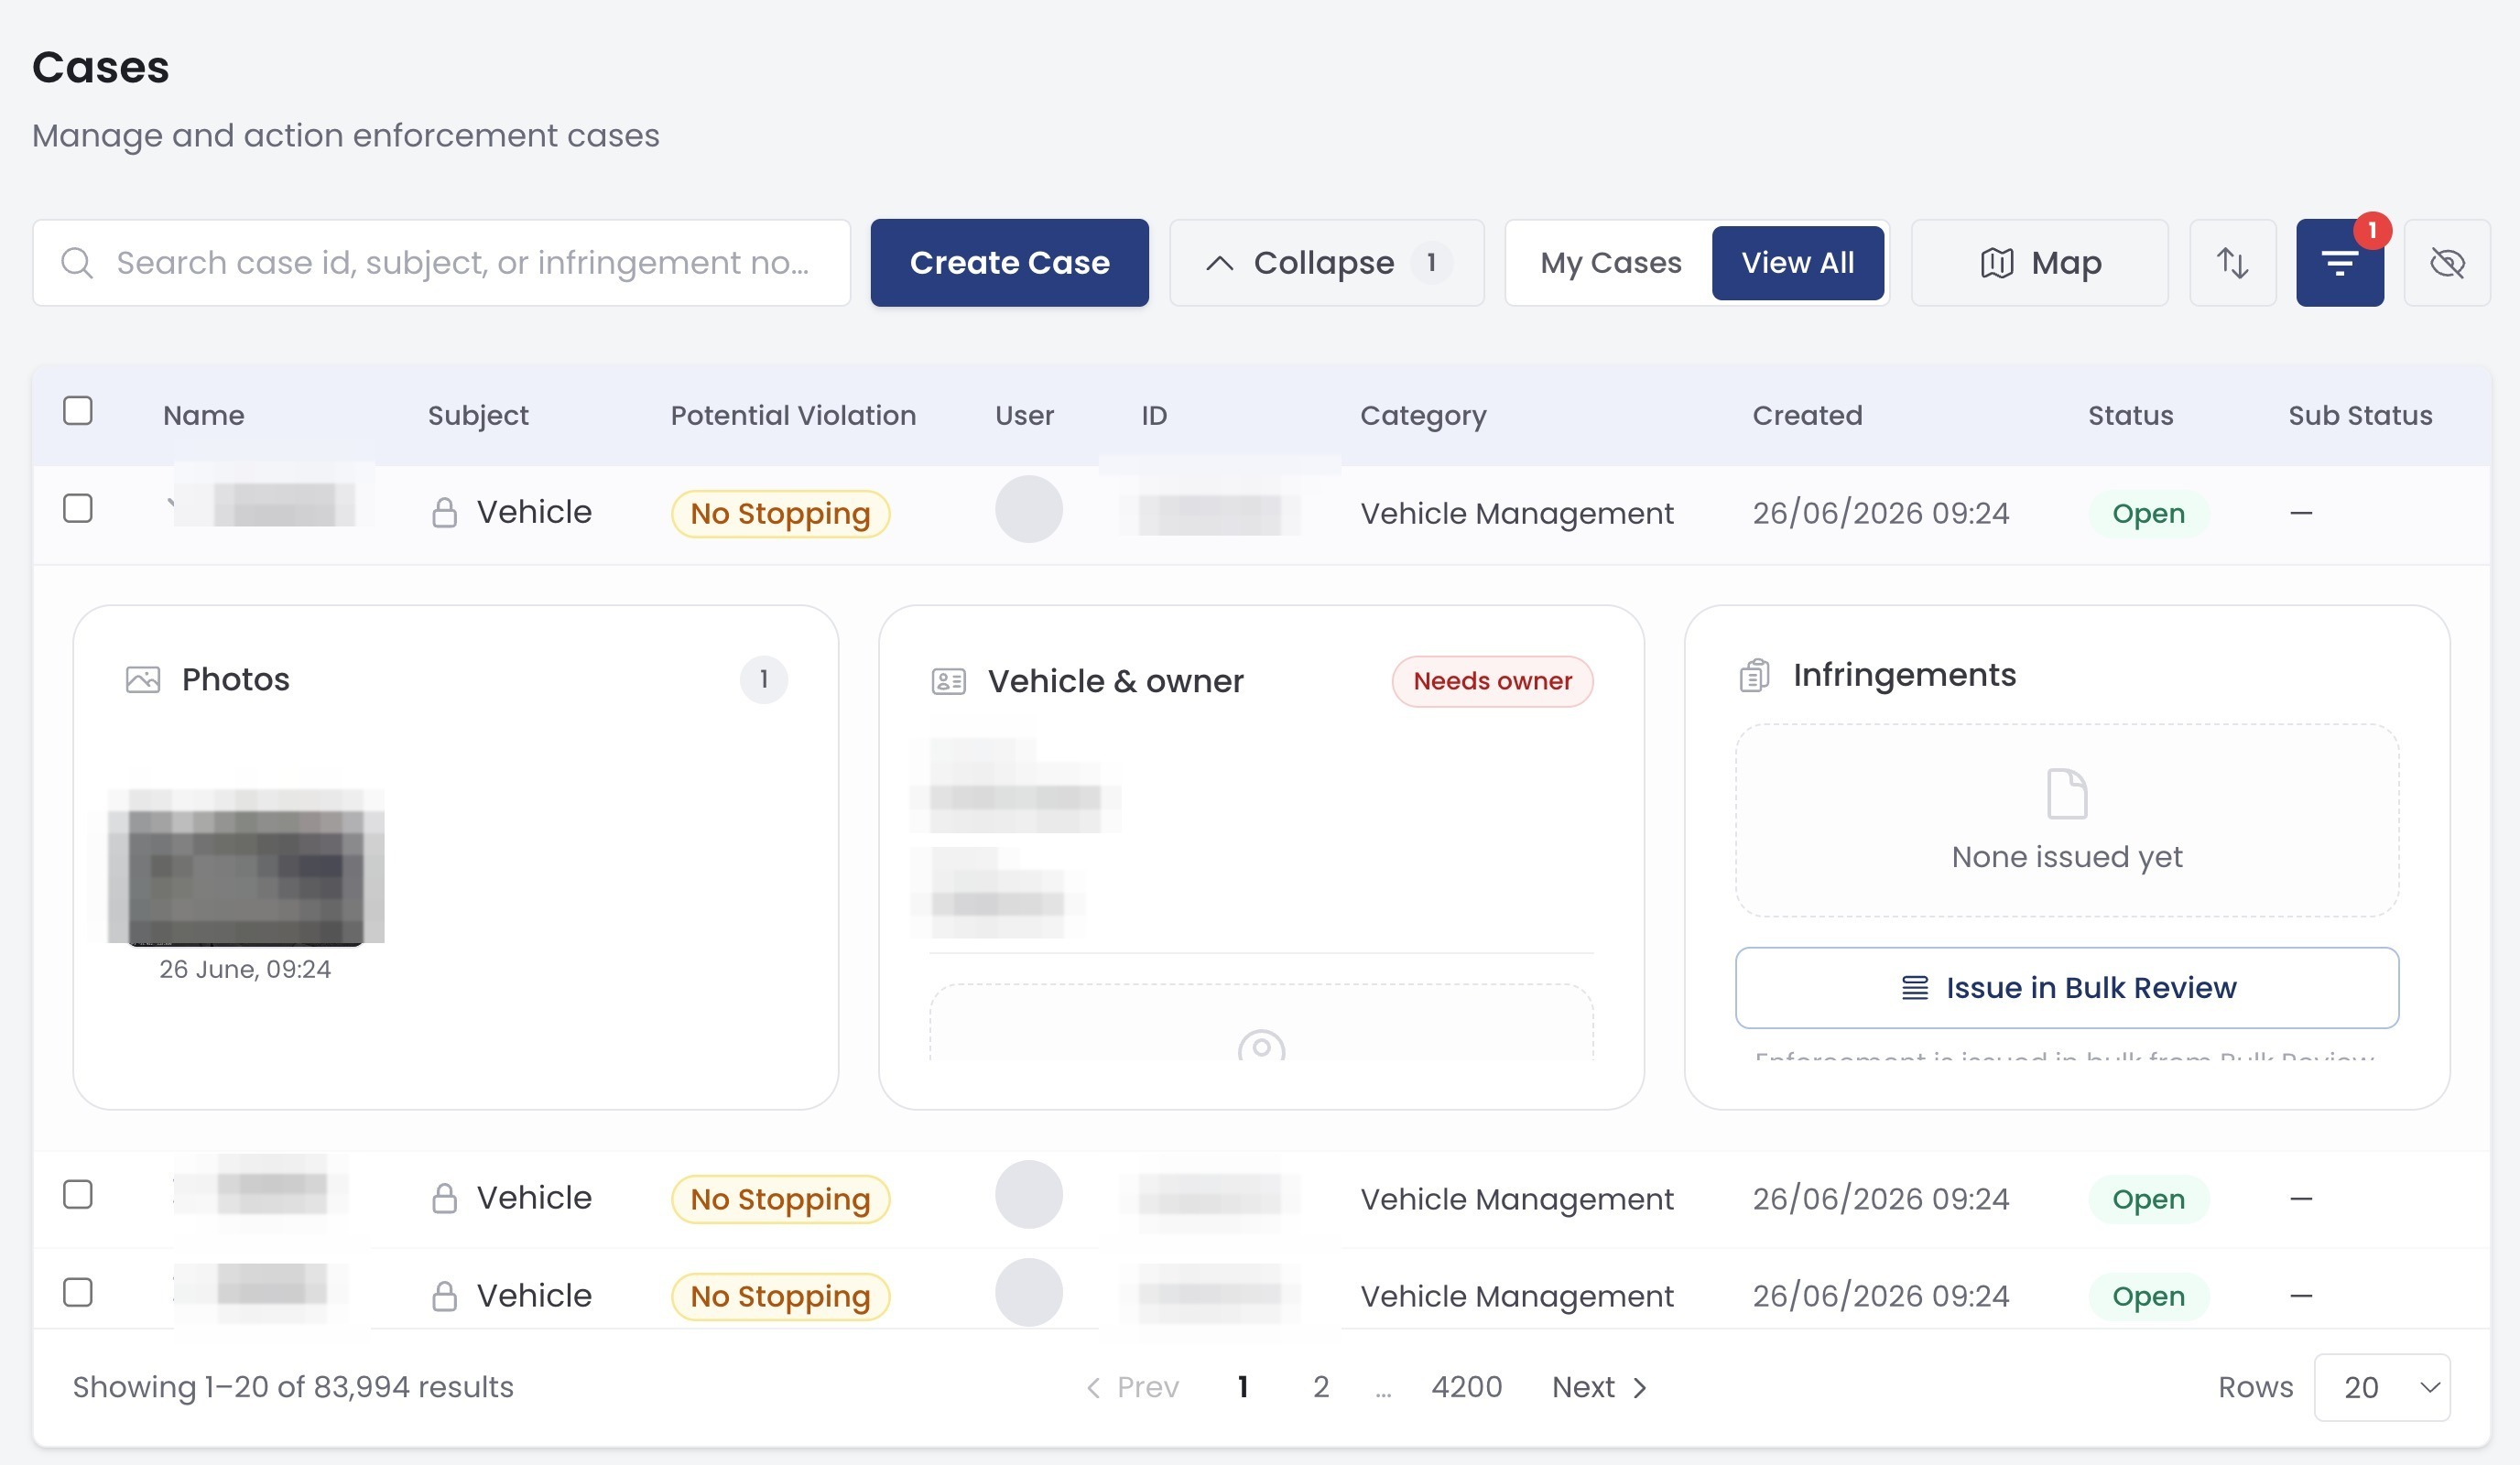Tick the checkbox of the first expanded case row
The width and height of the screenshot is (2520, 1465).
pos(78,508)
